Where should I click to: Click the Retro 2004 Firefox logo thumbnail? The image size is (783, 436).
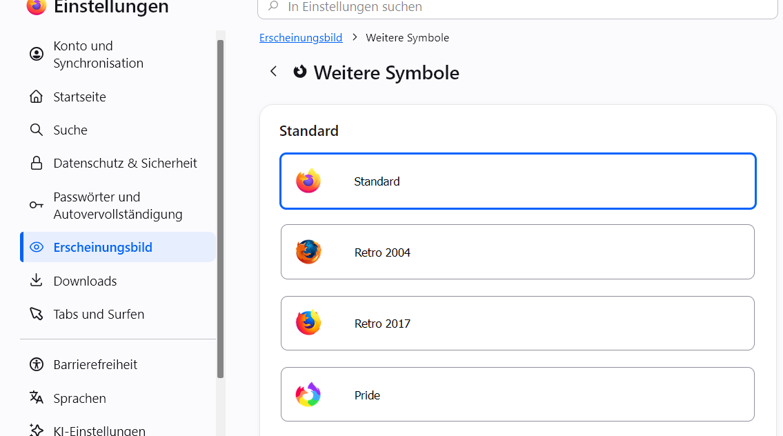click(x=308, y=252)
